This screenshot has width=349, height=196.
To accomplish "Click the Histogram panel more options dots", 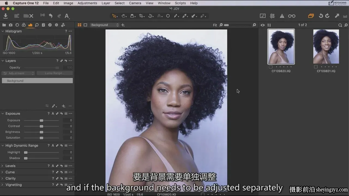I will pos(70,31).
